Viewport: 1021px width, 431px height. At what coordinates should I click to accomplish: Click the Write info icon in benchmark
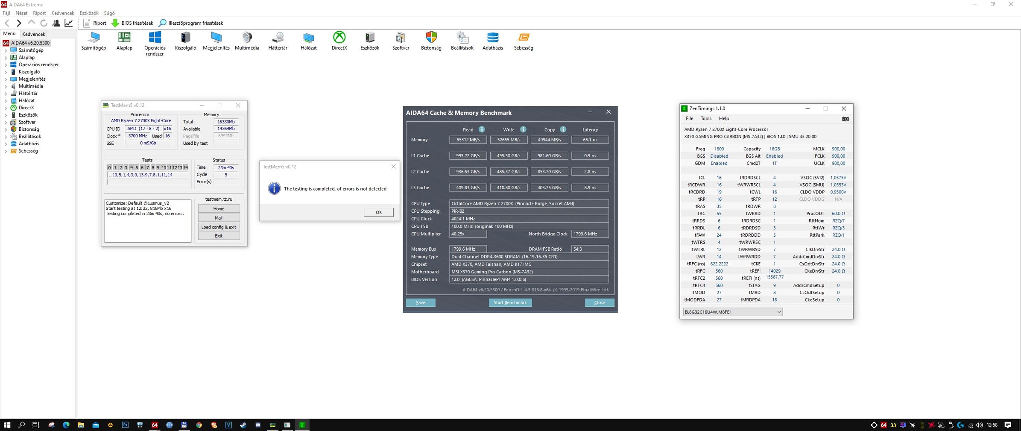pyautogui.click(x=523, y=129)
